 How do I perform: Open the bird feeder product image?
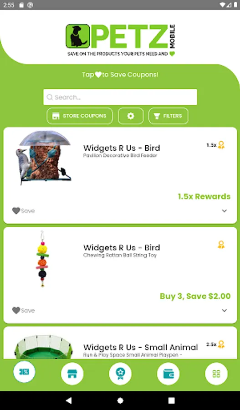point(43,158)
